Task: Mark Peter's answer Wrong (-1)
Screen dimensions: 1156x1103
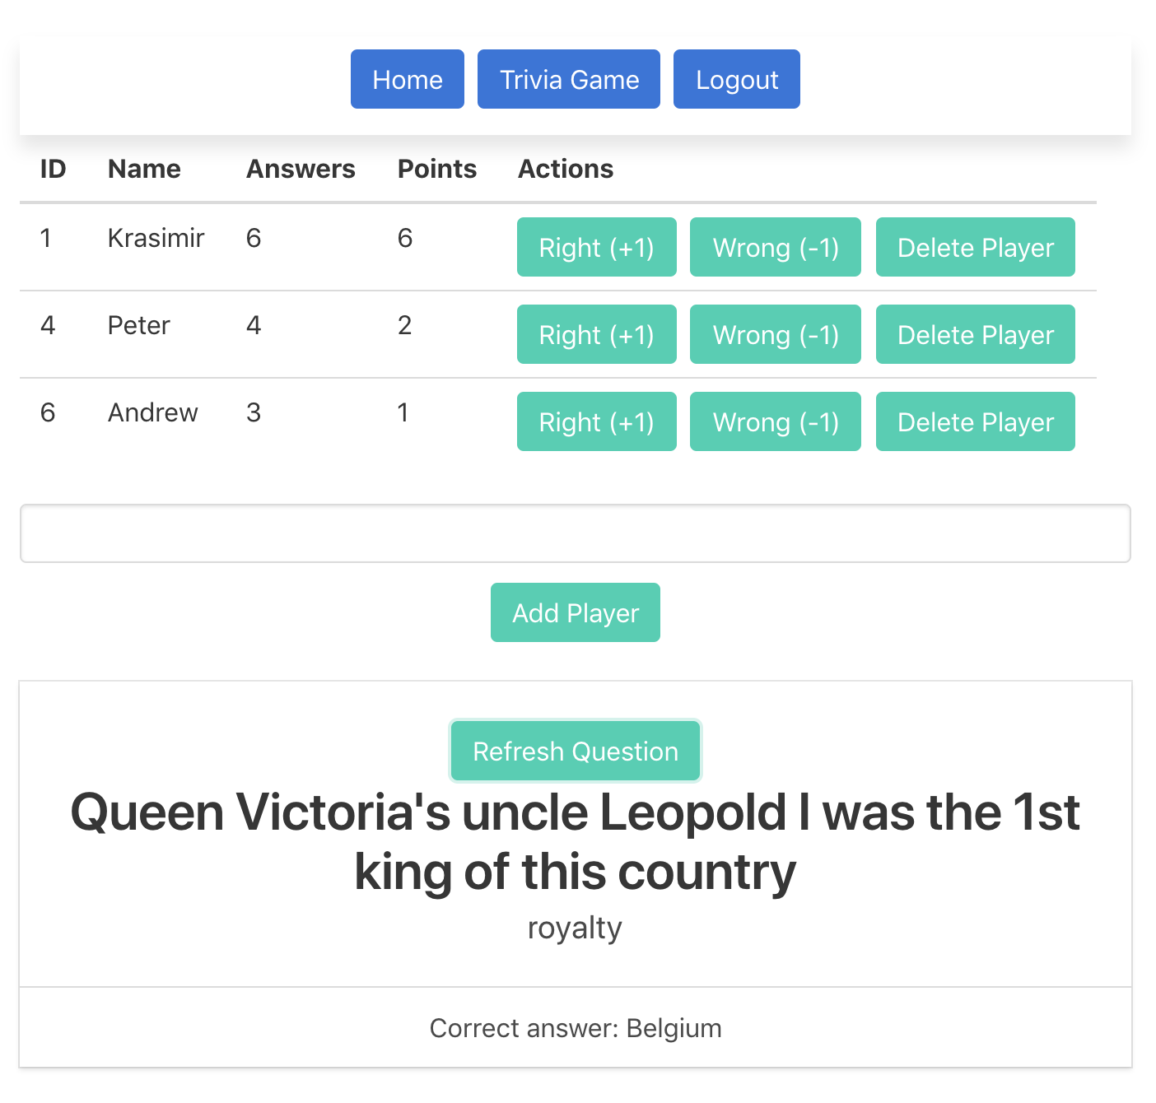Action: 776,334
